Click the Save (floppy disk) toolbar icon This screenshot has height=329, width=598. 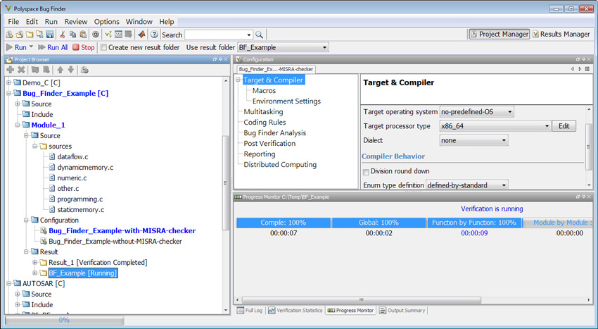(x=49, y=35)
